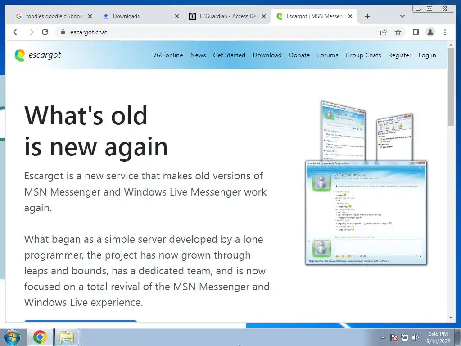Close the Downloads tab

click(176, 16)
